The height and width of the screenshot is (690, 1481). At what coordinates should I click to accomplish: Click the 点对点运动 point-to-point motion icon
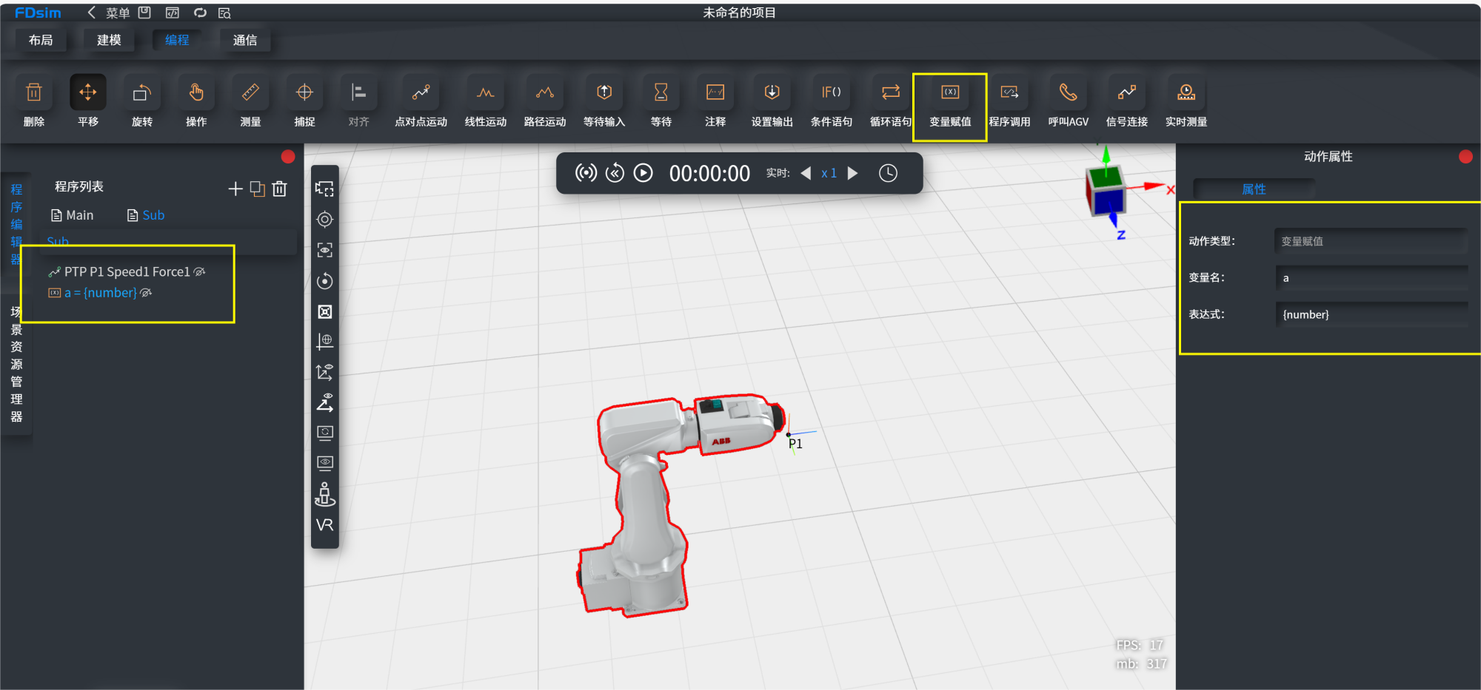click(421, 105)
